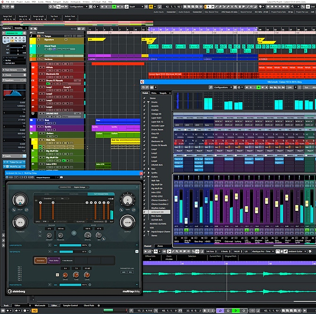Click the Cubase logo in MixConsole title bar
Viewport: 316px width, 314px height.
(142, 82)
